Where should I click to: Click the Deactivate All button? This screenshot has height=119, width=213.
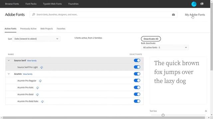[151, 39]
